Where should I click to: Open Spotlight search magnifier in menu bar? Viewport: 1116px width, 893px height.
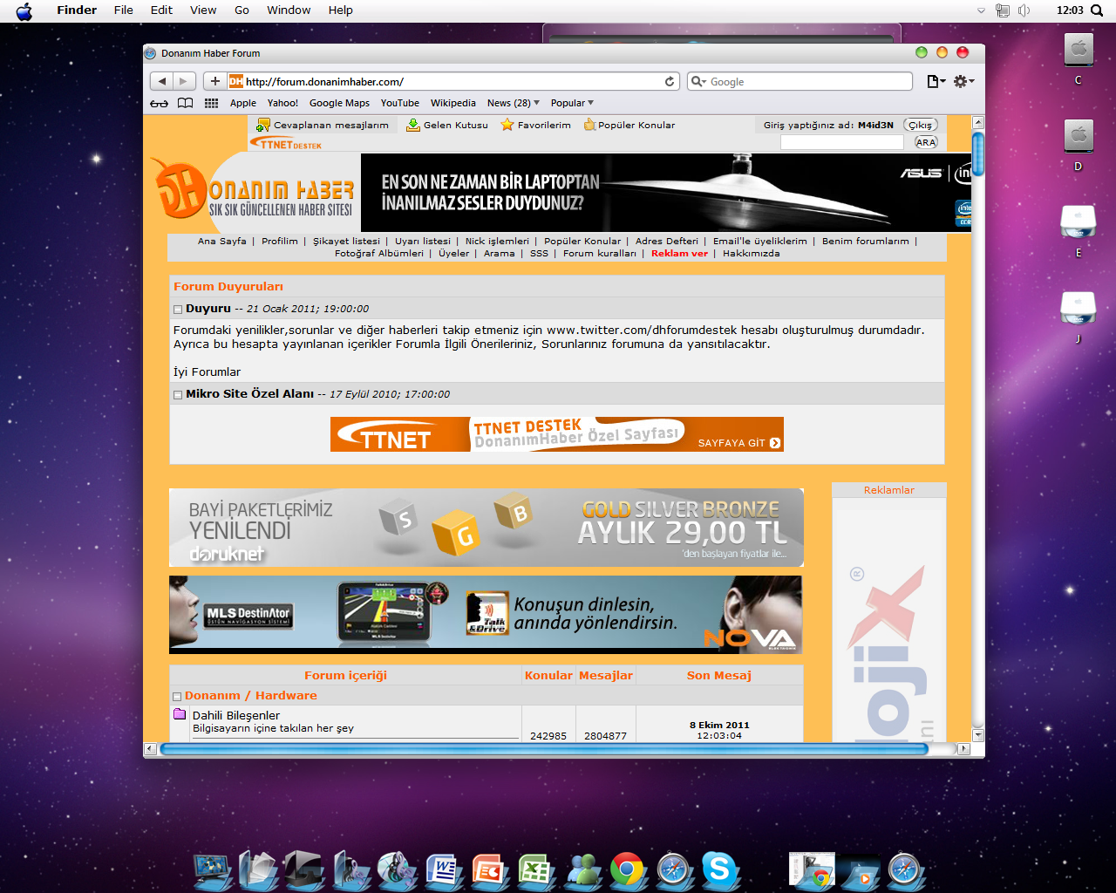tap(1096, 10)
